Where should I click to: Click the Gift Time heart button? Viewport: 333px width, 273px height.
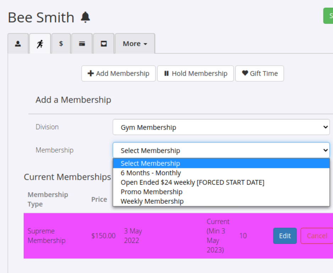point(260,73)
